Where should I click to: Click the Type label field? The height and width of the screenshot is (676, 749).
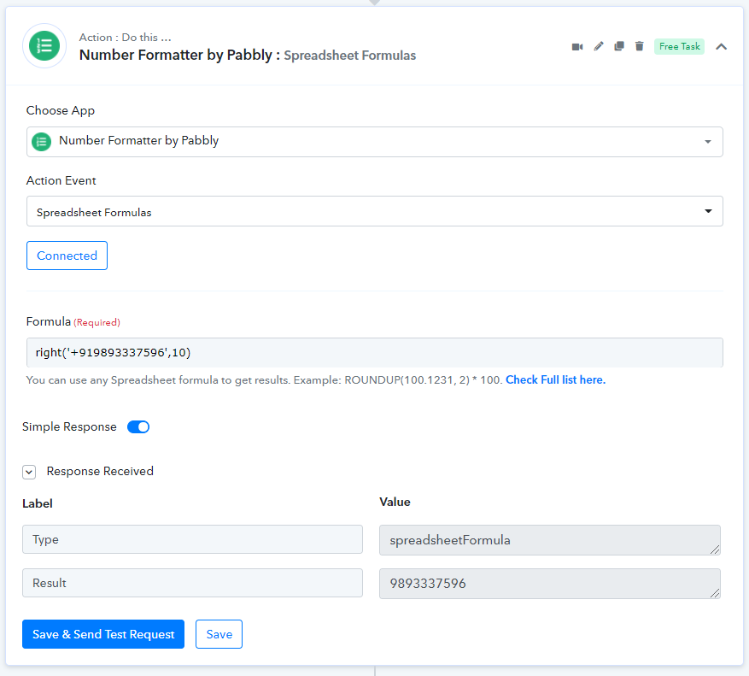192,539
